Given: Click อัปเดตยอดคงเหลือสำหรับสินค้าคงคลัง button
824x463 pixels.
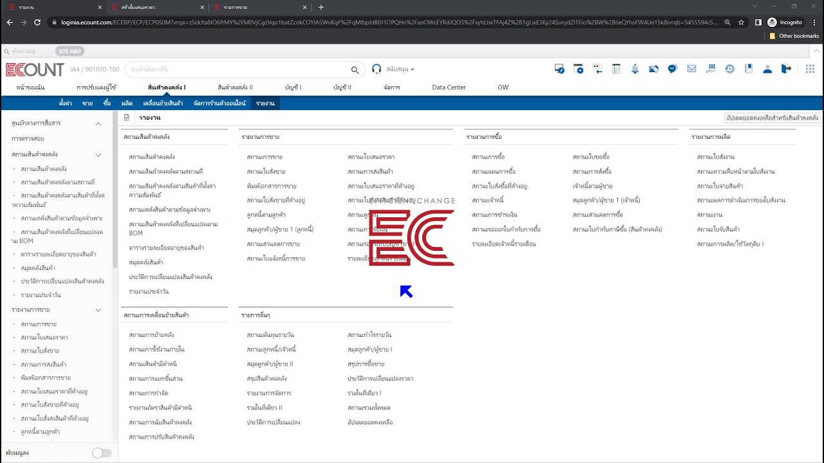Looking at the screenshot, I should pyautogui.click(x=772, y=118).
